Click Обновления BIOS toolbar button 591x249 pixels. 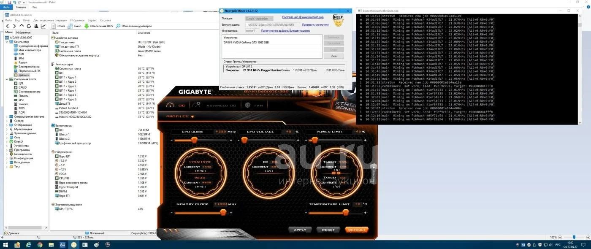(x=99, y=26)
